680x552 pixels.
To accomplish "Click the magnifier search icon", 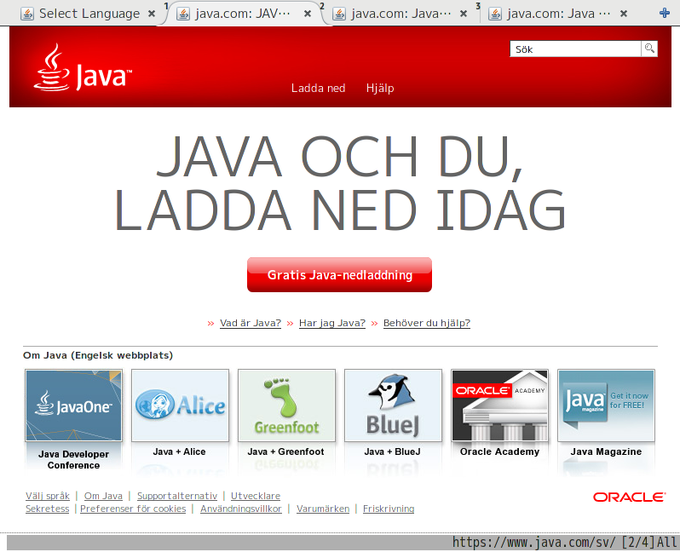I will [x=649, y=49].
